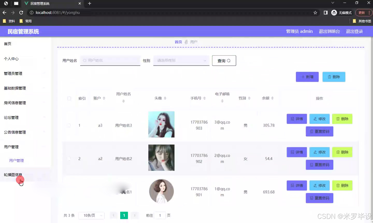Toggle the select-all checkbox in the table header

point(69,98)
